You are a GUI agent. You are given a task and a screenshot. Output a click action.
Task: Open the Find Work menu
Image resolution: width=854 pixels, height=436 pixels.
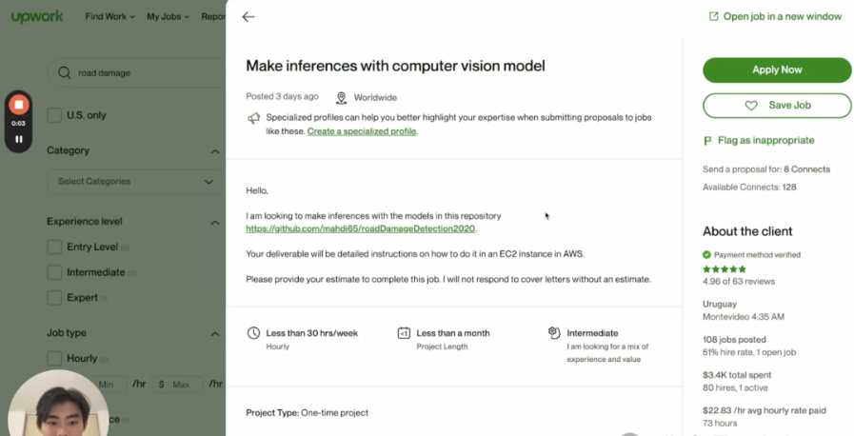pyautogui.click(x=109, y=16)
